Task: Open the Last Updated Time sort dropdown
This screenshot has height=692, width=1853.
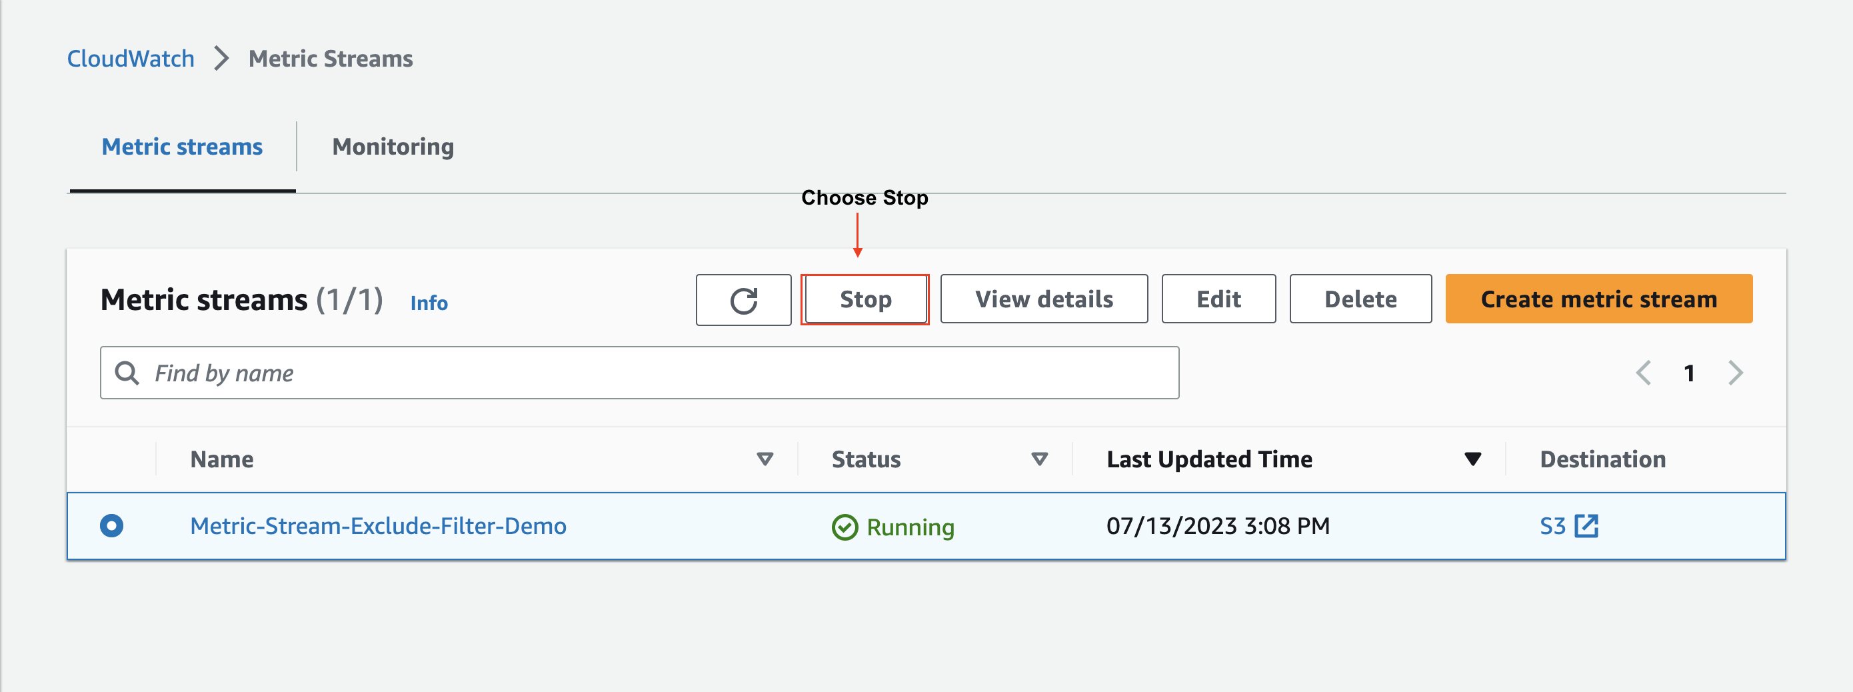Action: 1472,458
